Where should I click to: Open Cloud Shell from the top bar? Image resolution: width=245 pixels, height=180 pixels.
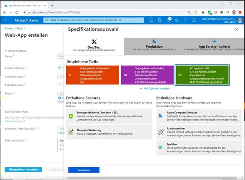click(x=151, y=20)
